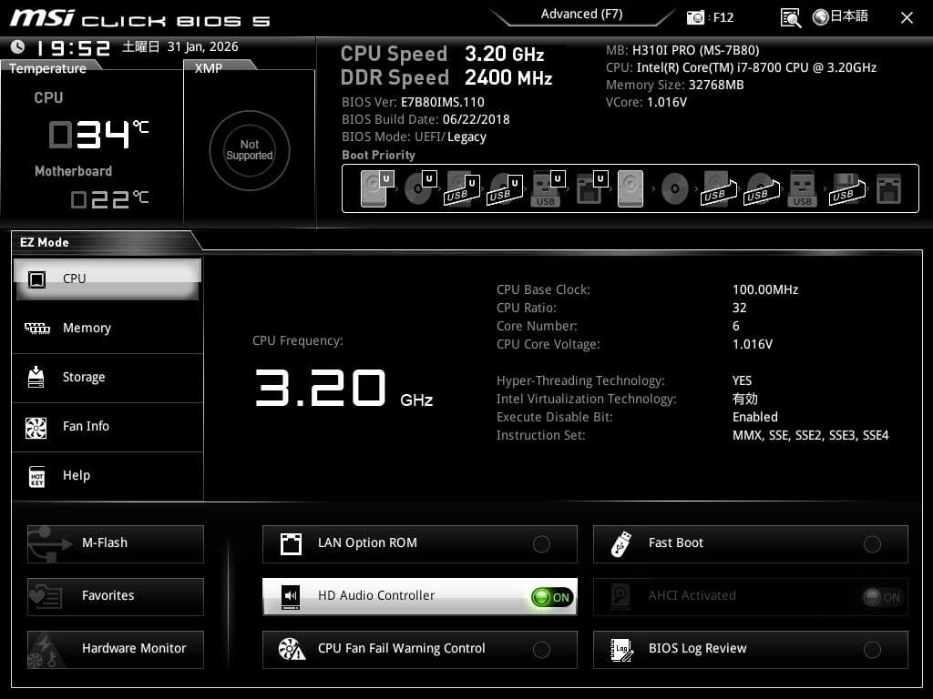Click the BIOS Log Review icon

[622, 649]
